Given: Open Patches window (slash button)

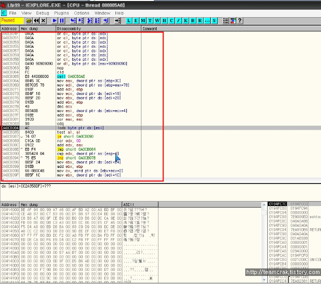Looking at the screenshot, I should 179,21.
